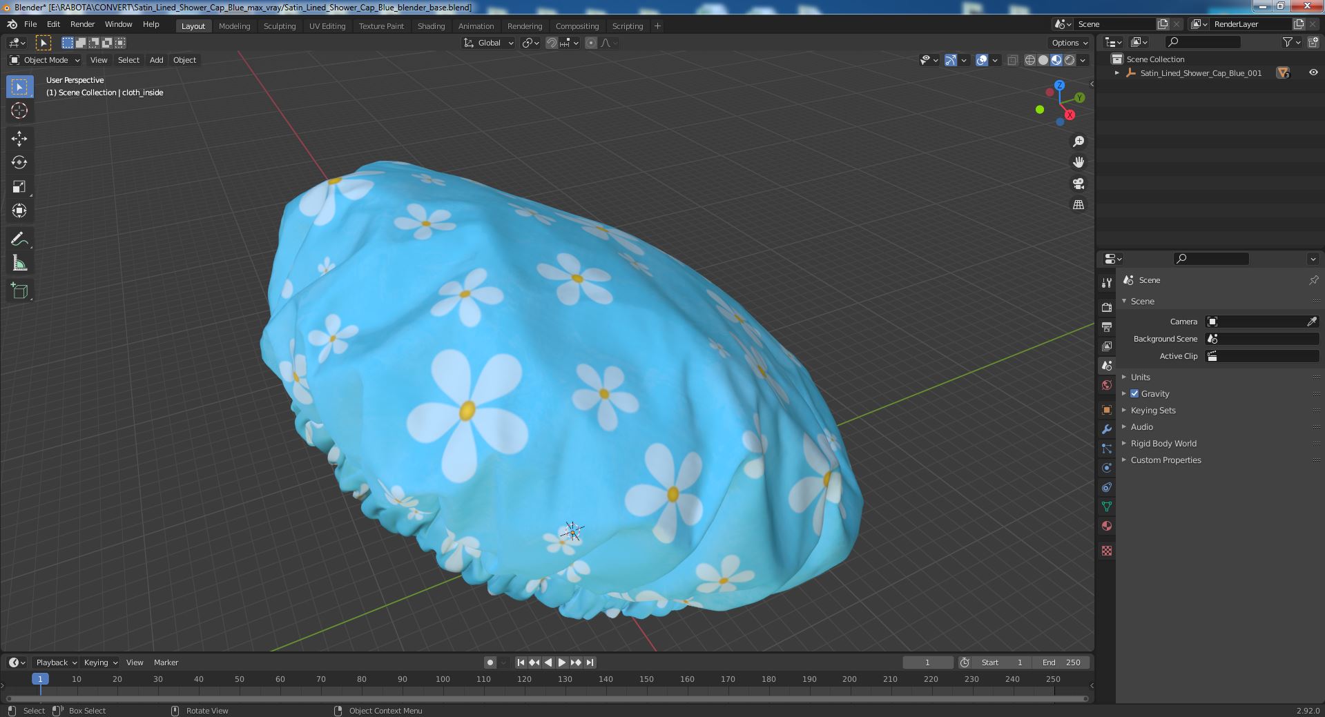Toggle the camera view icon

(x=1078, y=184)
